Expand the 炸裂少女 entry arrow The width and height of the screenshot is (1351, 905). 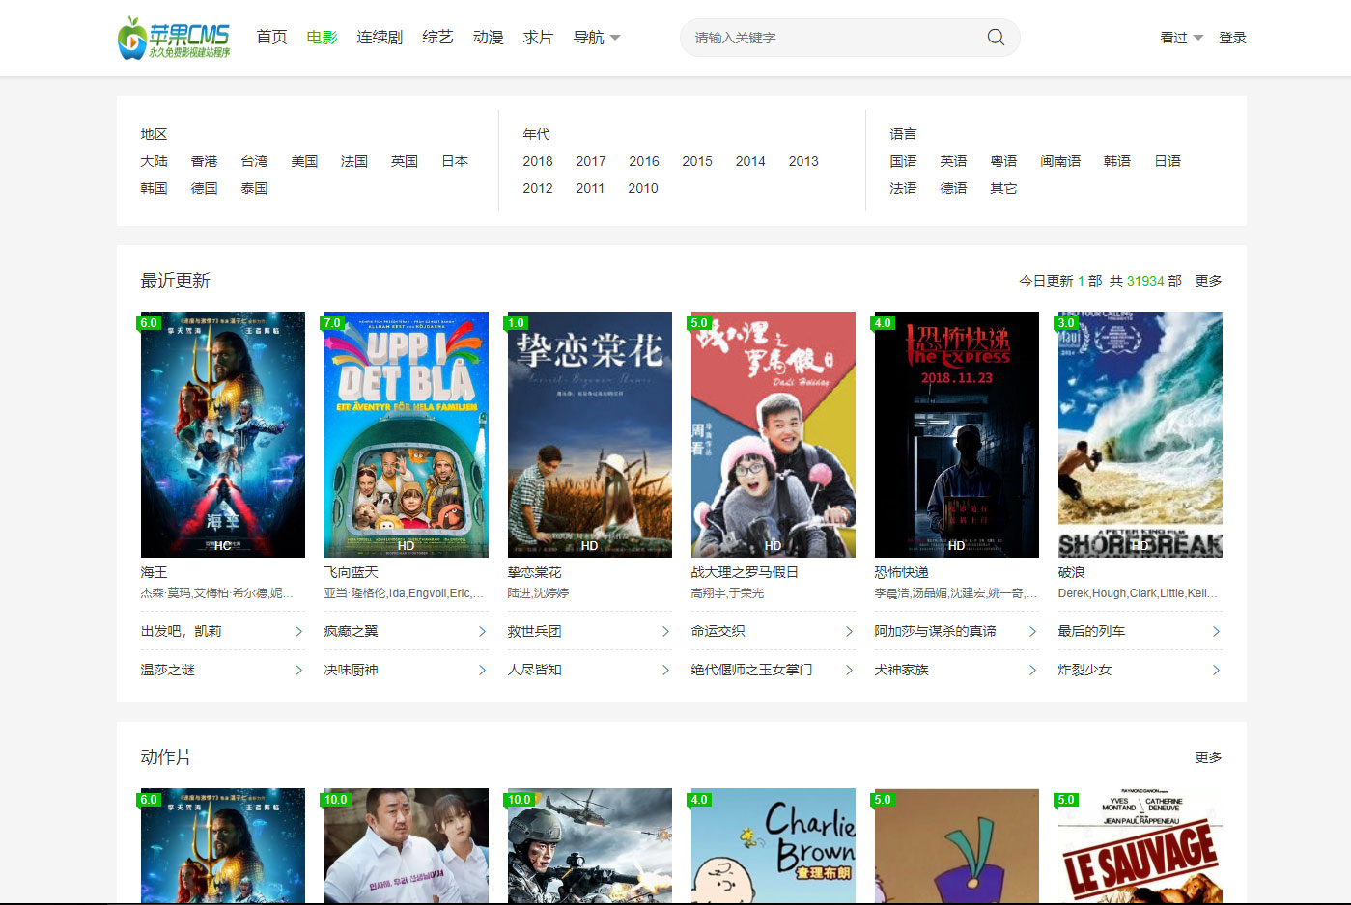click(1218, 669)
